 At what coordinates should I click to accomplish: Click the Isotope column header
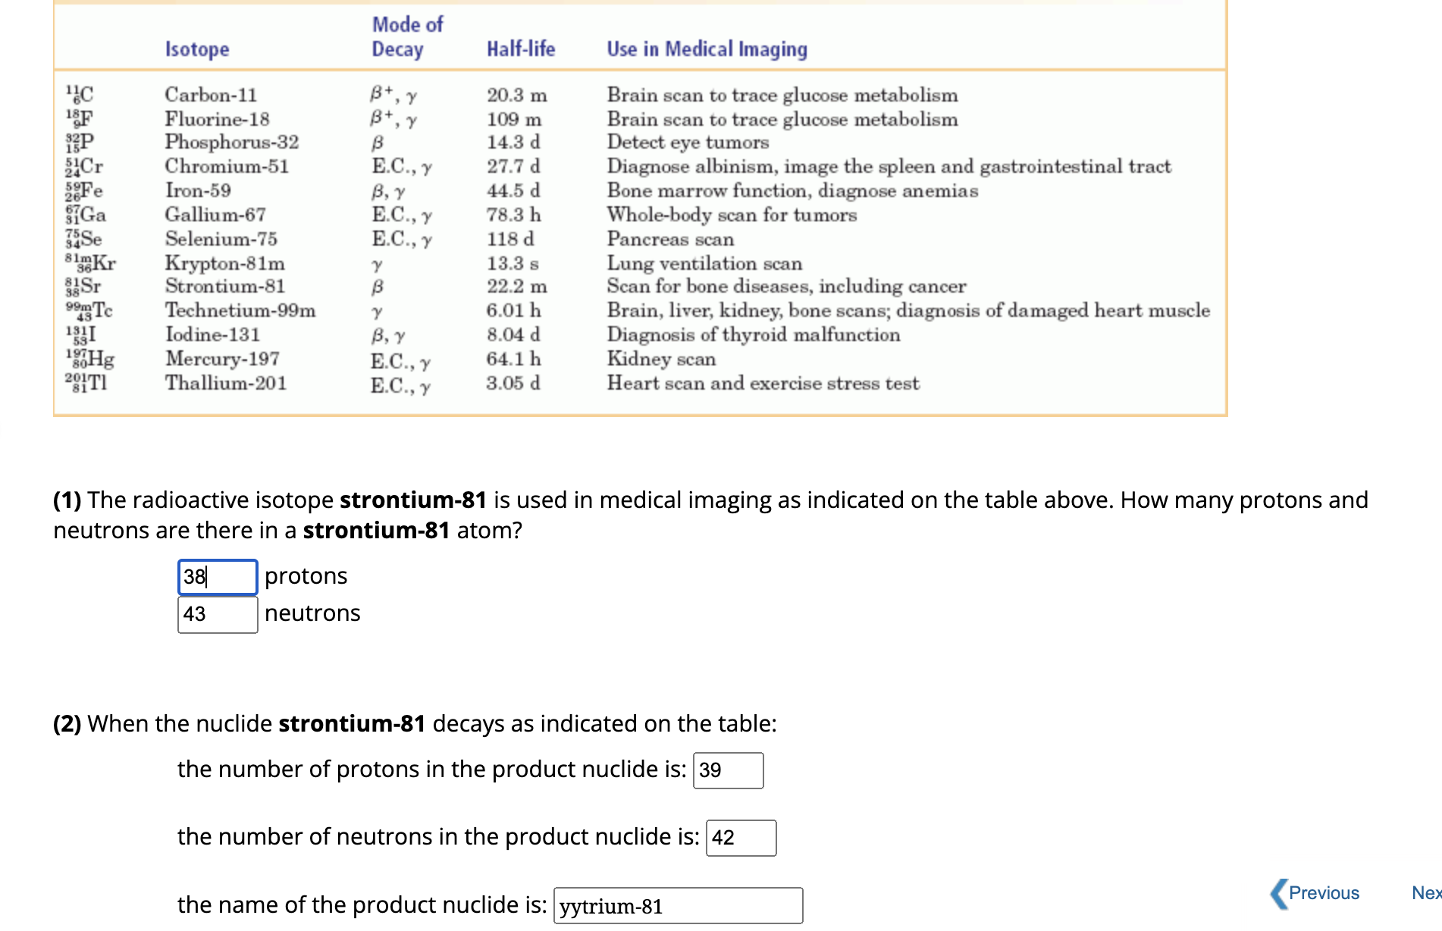(197, 49)
